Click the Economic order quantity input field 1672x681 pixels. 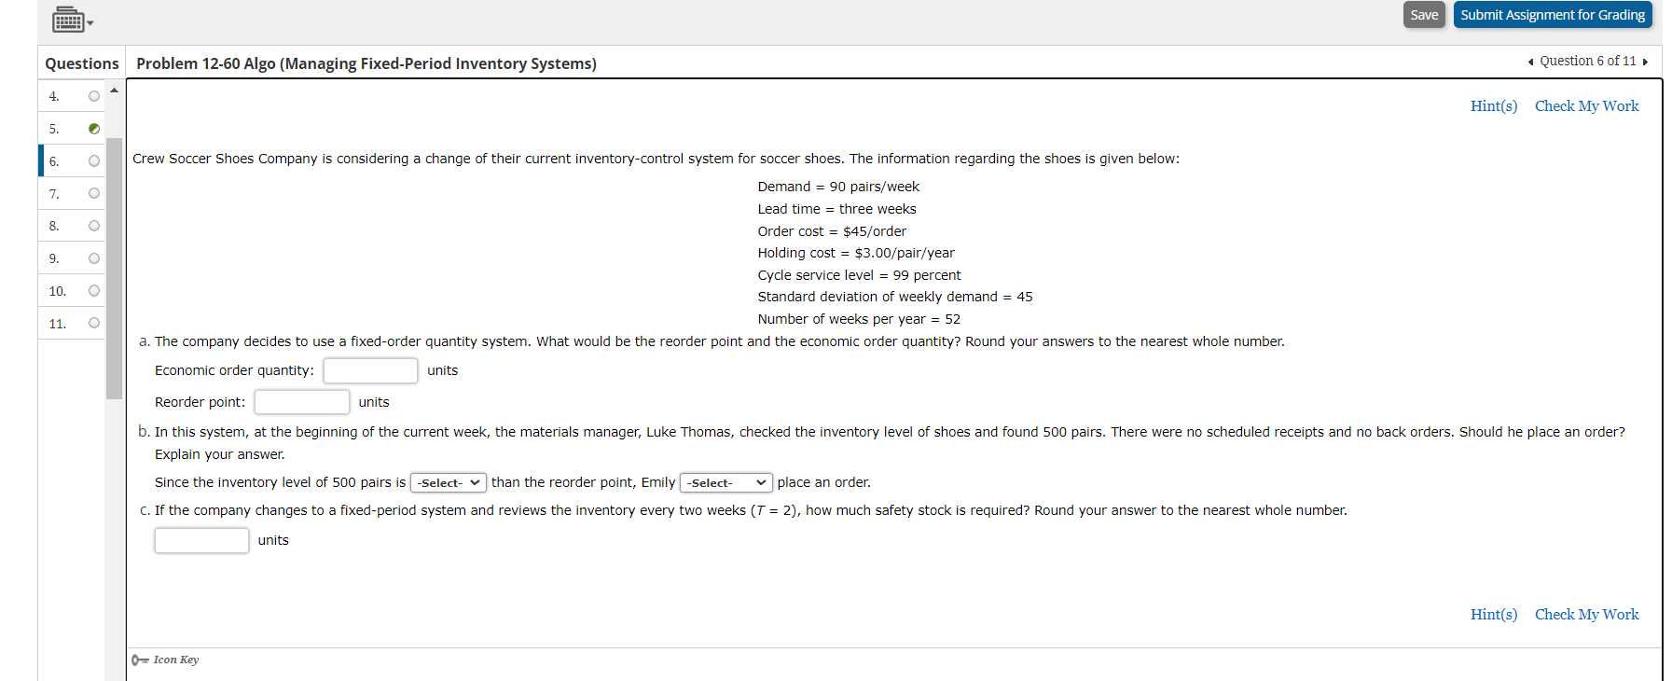point(370,370)
